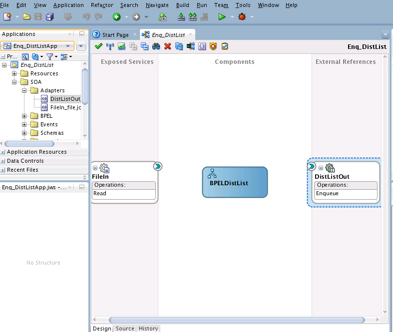
Task: Click the Save All icon
Action: pos(49,17)
